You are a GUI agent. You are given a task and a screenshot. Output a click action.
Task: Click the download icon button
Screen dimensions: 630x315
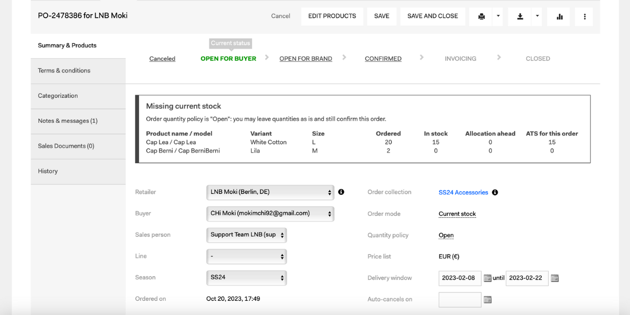pyautogui.click(x=520, y=16)
